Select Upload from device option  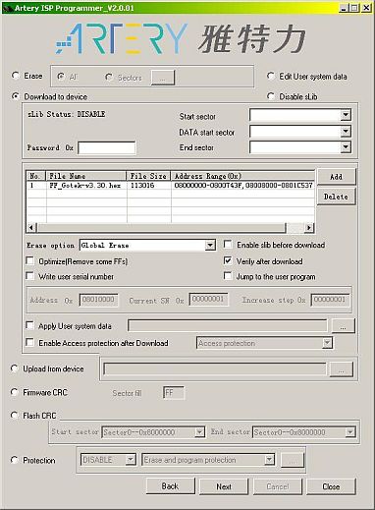(x=14, y=368)
